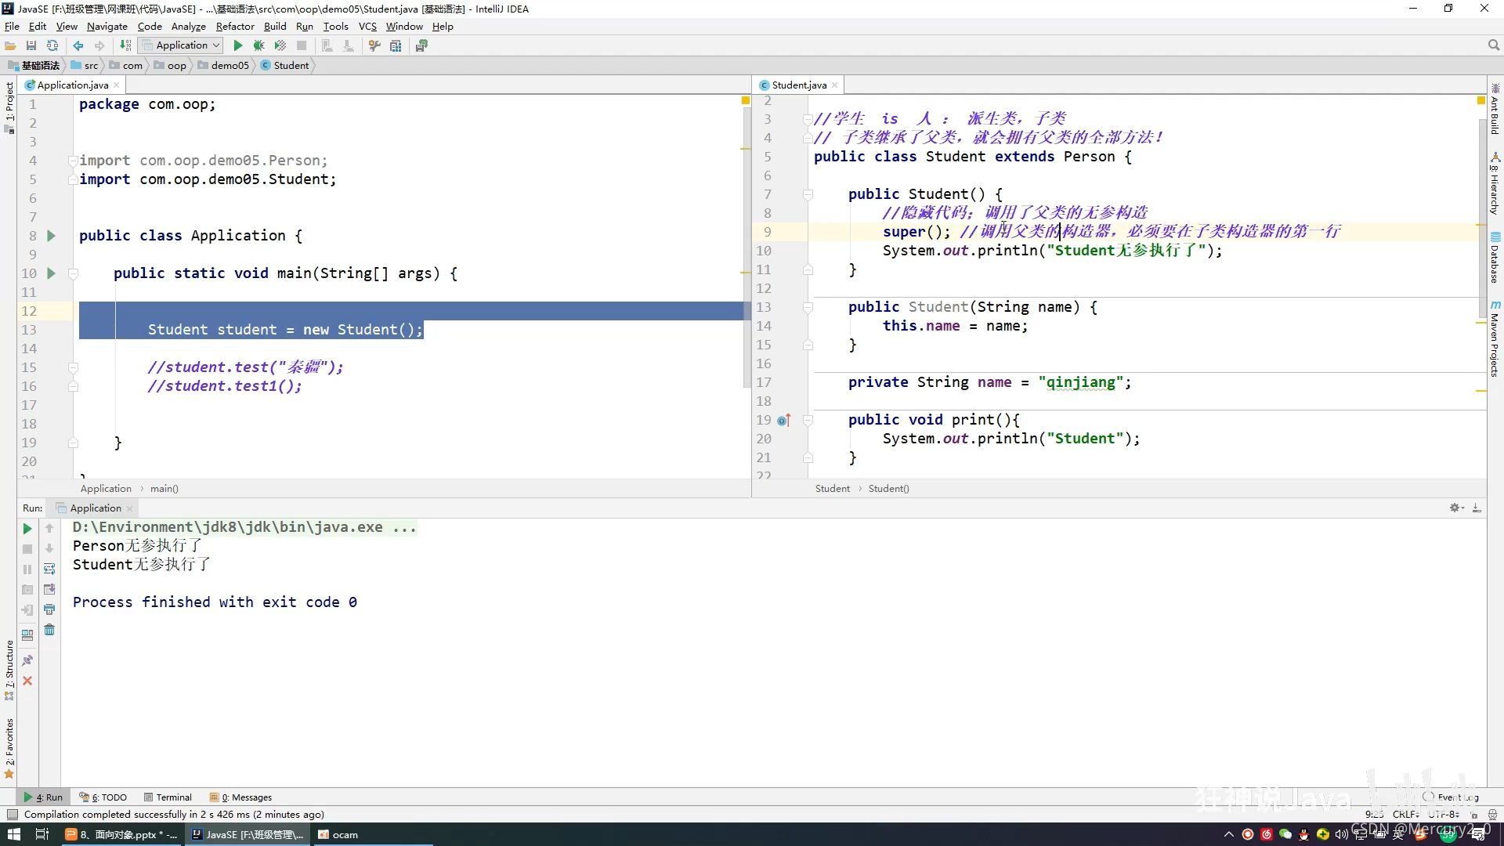This screenshot has height=846, width=1504.
Task: Click the Run tool window button at bottom
Action: [x=43, y=797]
